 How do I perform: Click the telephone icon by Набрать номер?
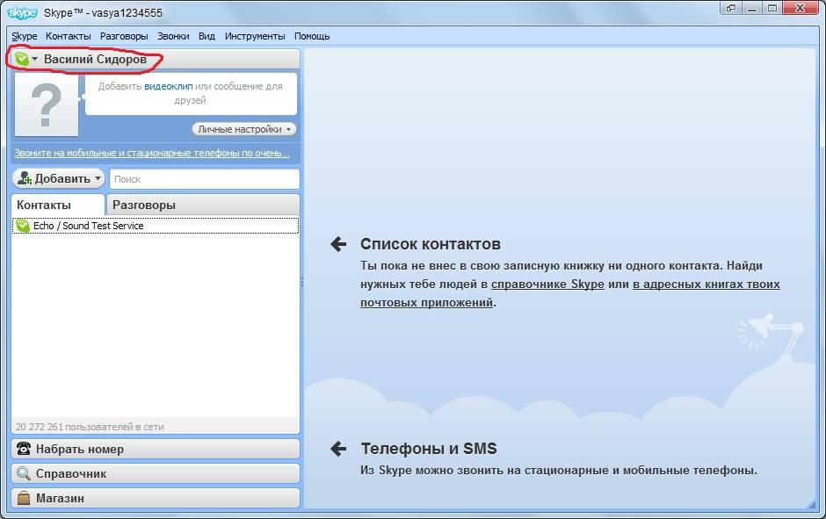click(24, 449)
